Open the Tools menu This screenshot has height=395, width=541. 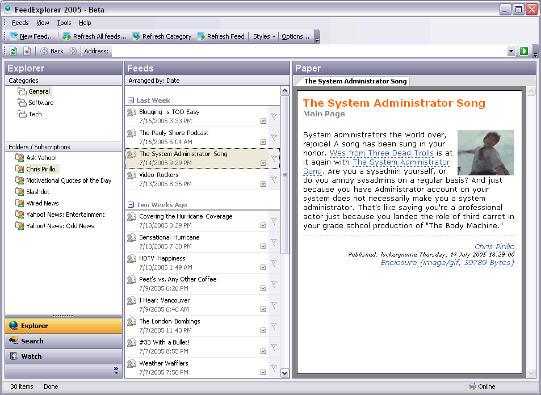(64, 23)
